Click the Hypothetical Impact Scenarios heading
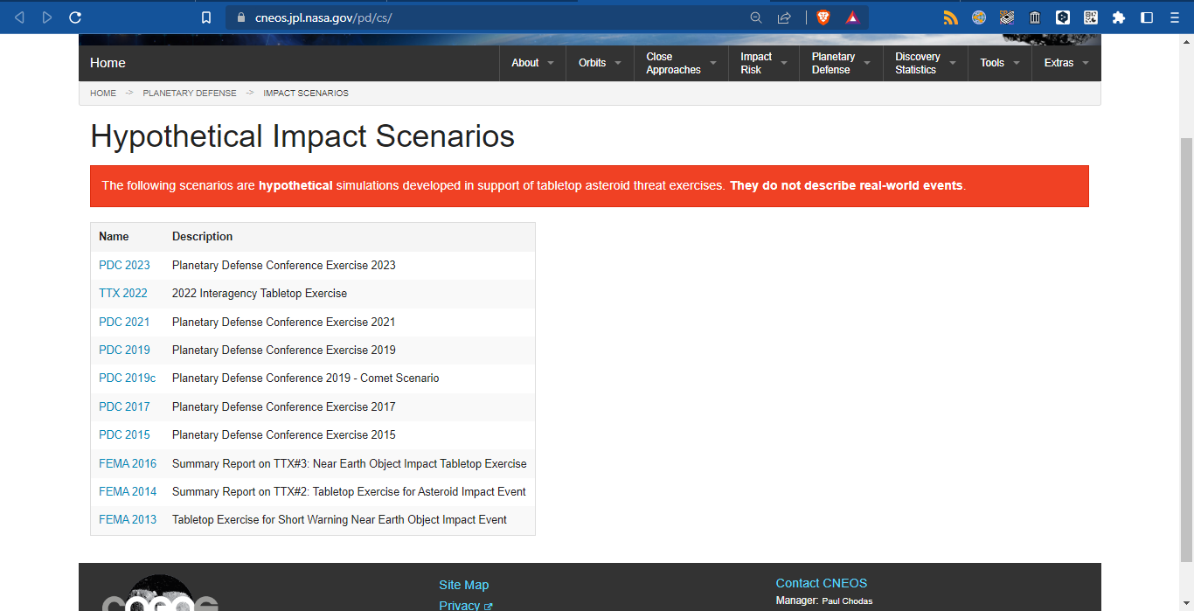The width and height of the screenshot is (1194, 611). [x=302, y=136]
